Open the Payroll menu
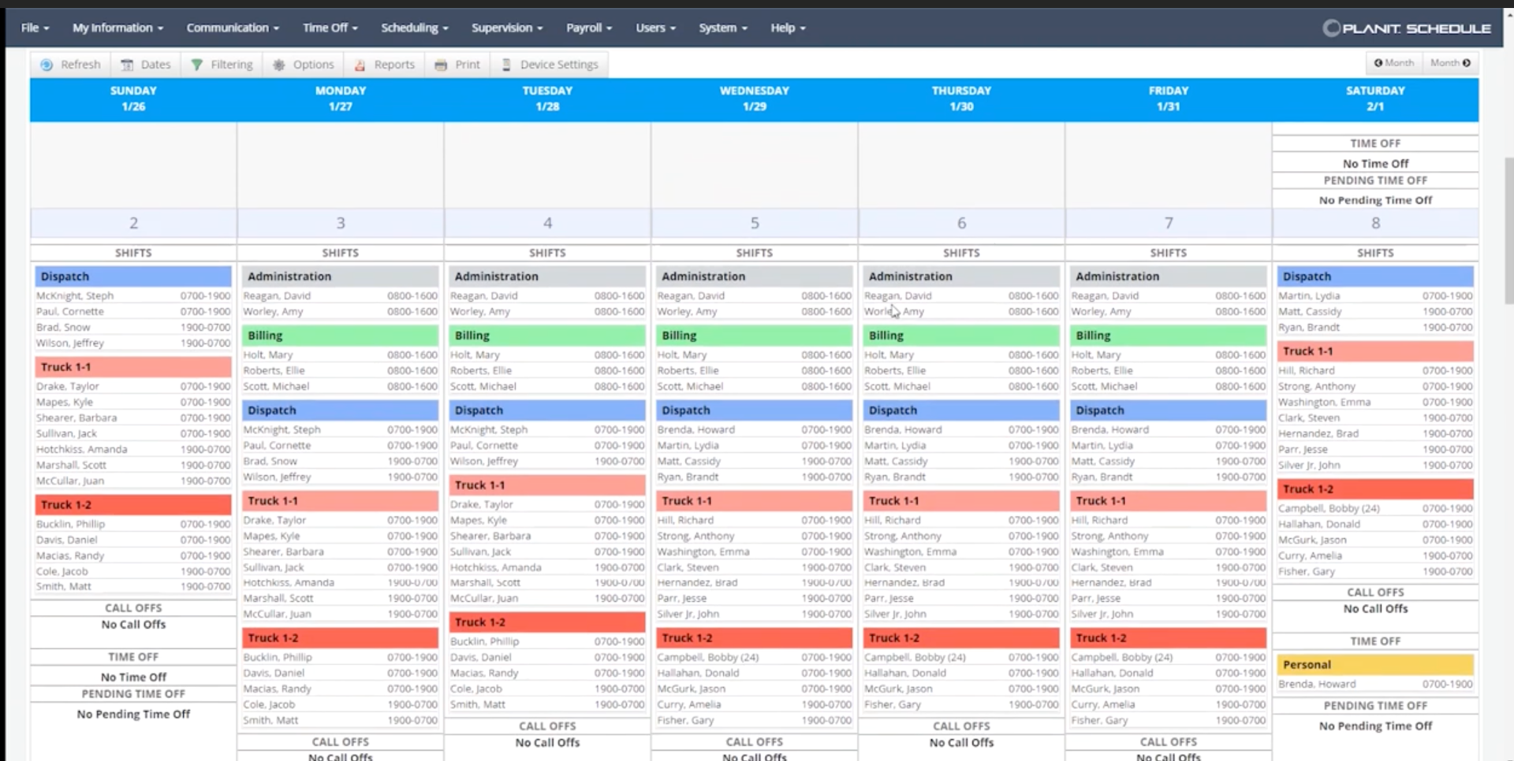 click(x=588, y=28)
